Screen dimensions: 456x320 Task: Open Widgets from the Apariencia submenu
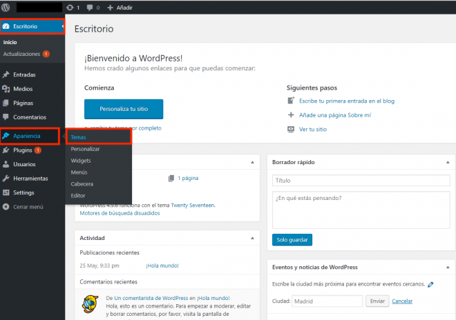[81, 161]
